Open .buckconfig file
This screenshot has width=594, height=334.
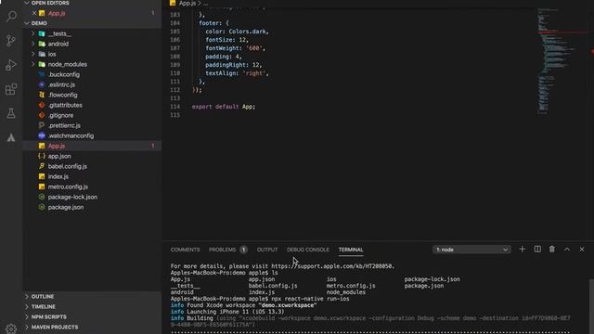(92, 74)
